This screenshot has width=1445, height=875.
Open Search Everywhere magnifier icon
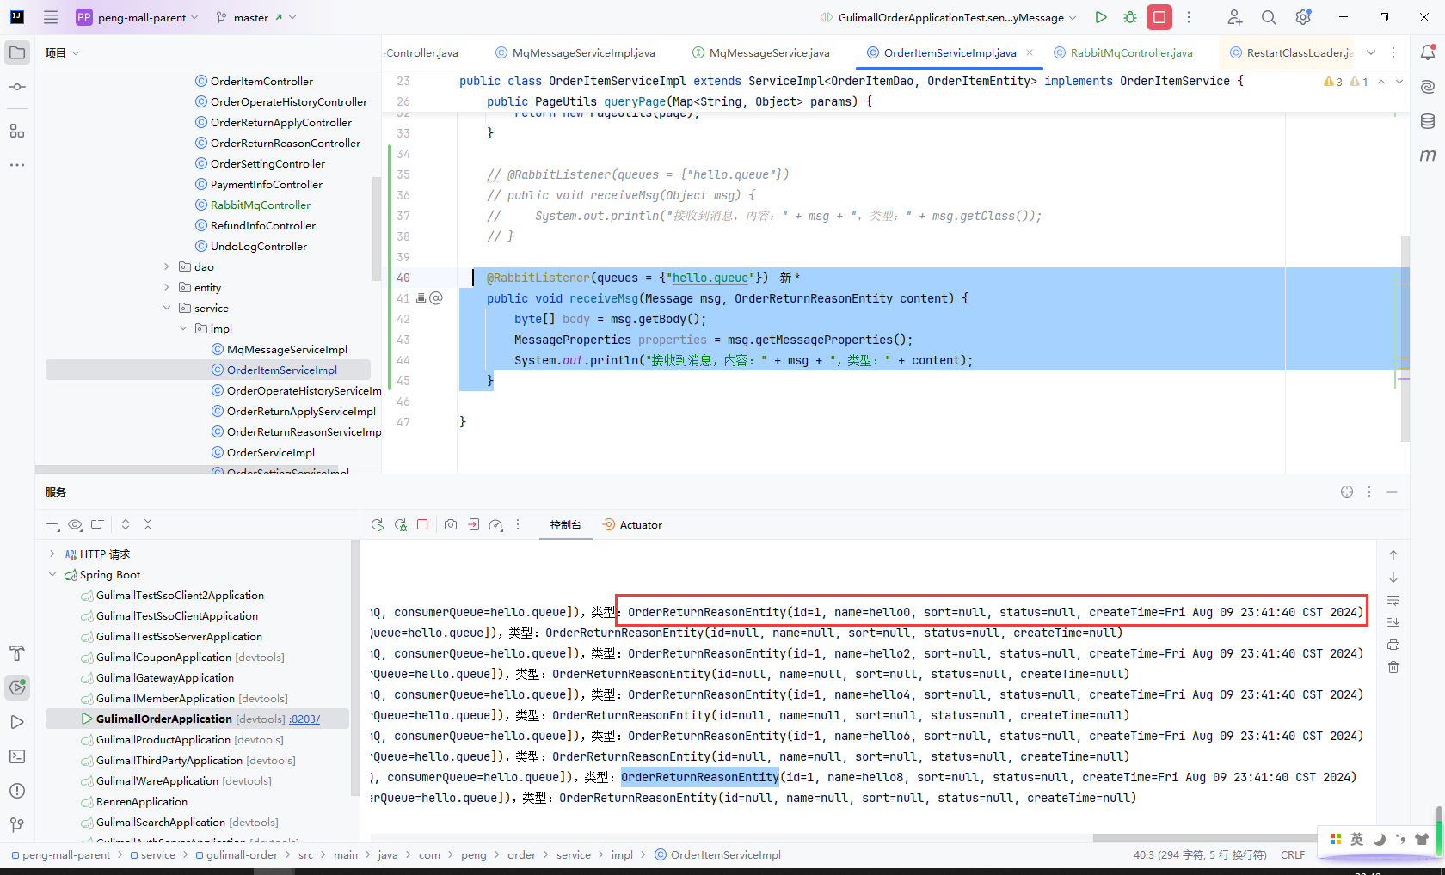tap(1269, 17)
